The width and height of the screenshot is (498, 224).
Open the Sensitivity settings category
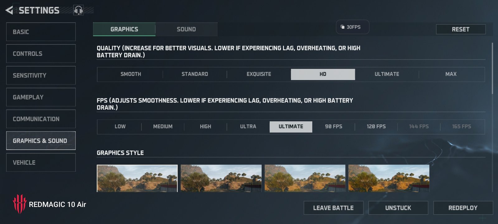pyautogui.click(x=41, y=75)
